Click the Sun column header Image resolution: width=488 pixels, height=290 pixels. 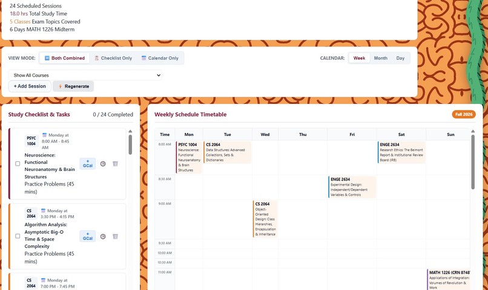coord(450,135)
